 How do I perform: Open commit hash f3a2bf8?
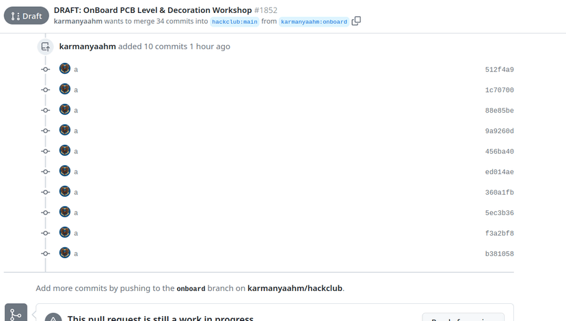tap(499, 234)
